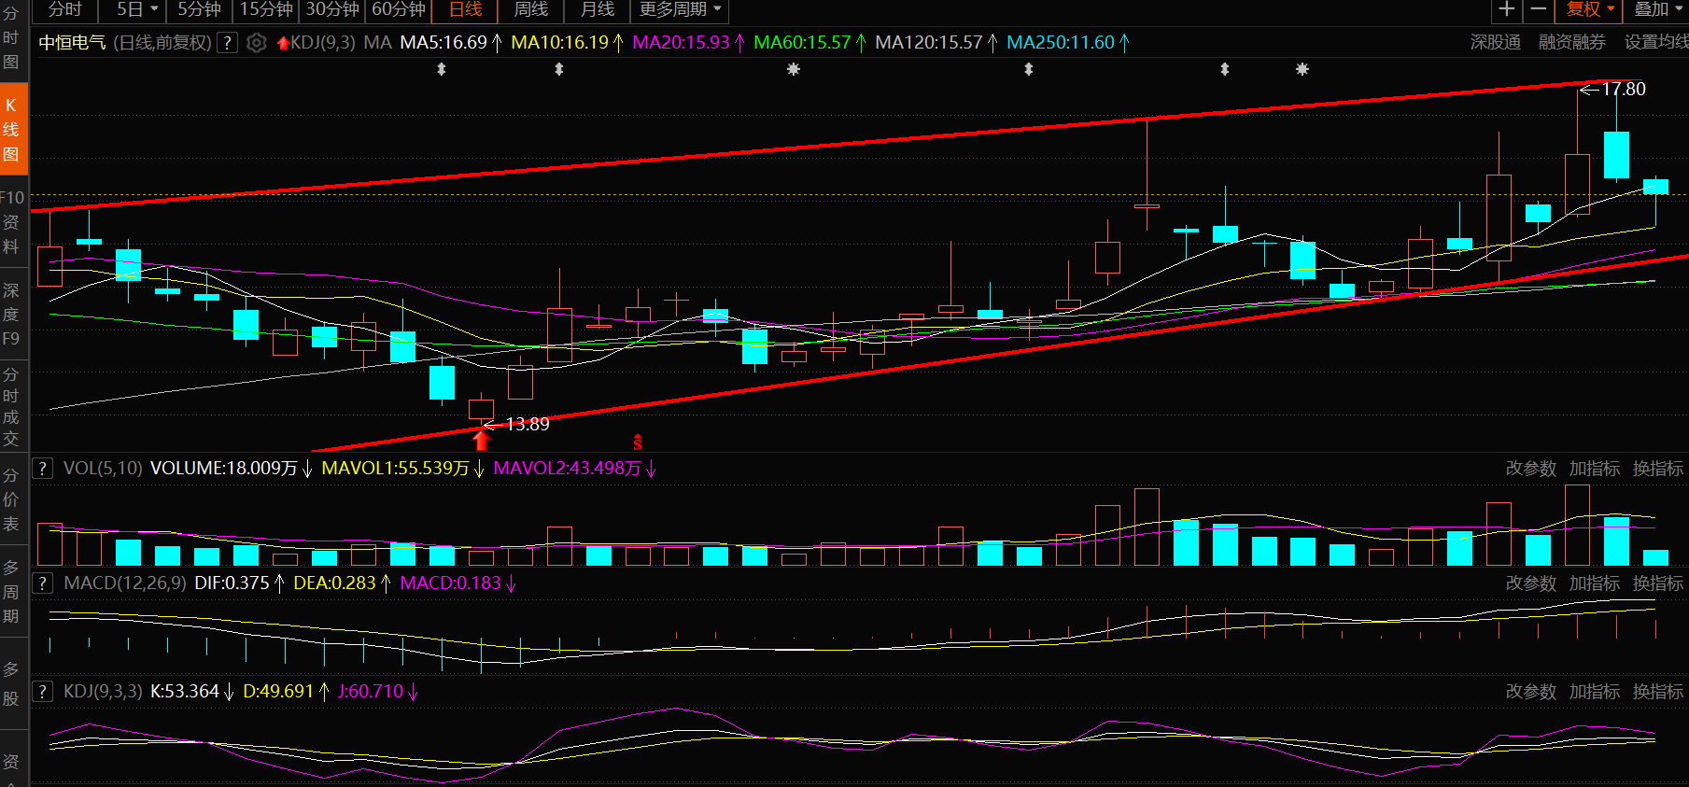Click 加指标 in the KDJ panel
Screen dimensions: 1689x787
(1595, 692)
